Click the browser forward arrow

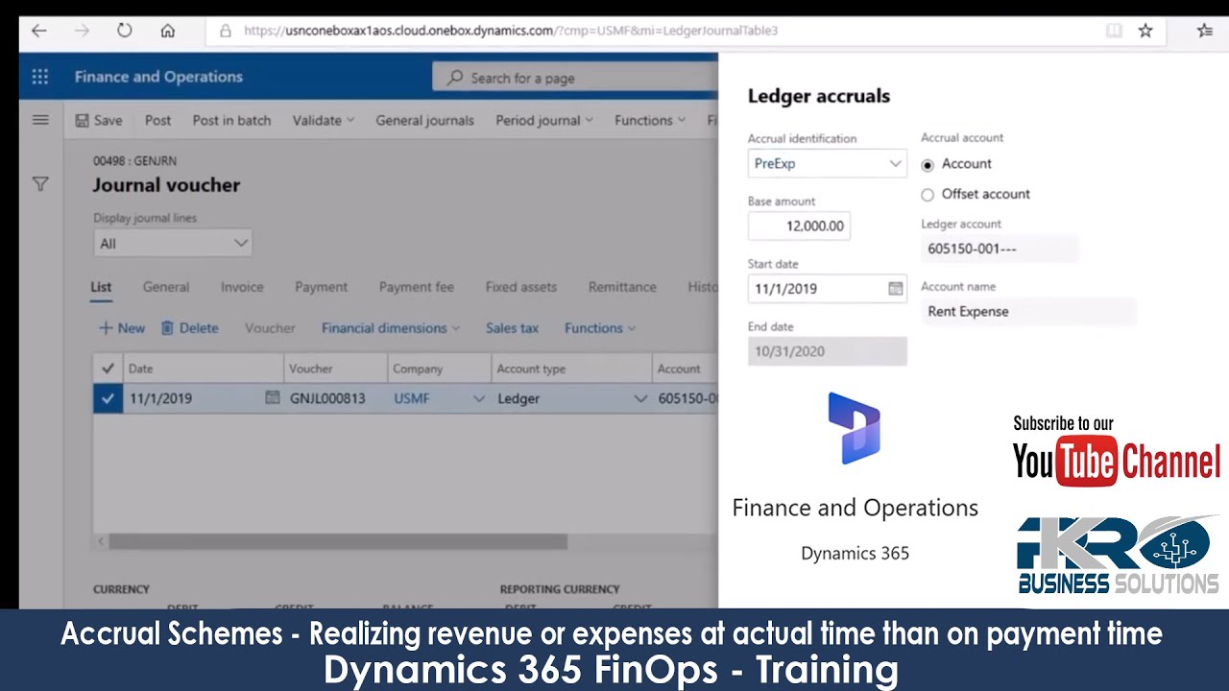pyautogui.click(x=82, y=31)
